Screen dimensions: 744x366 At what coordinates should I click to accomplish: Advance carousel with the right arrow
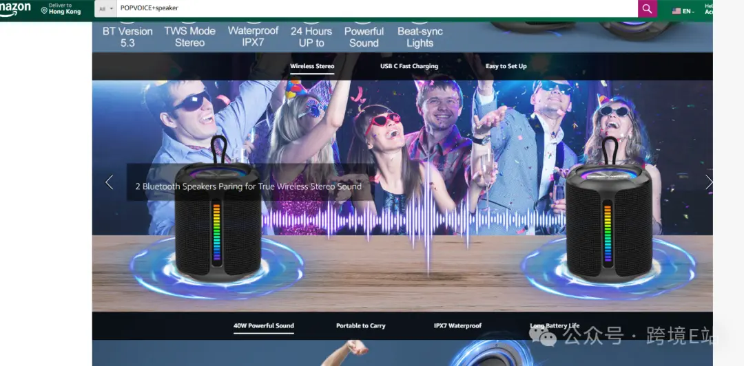click(x=708, y=182)
